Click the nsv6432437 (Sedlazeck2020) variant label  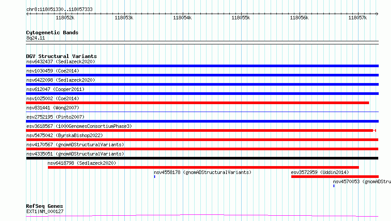click(x=61, y=62)
